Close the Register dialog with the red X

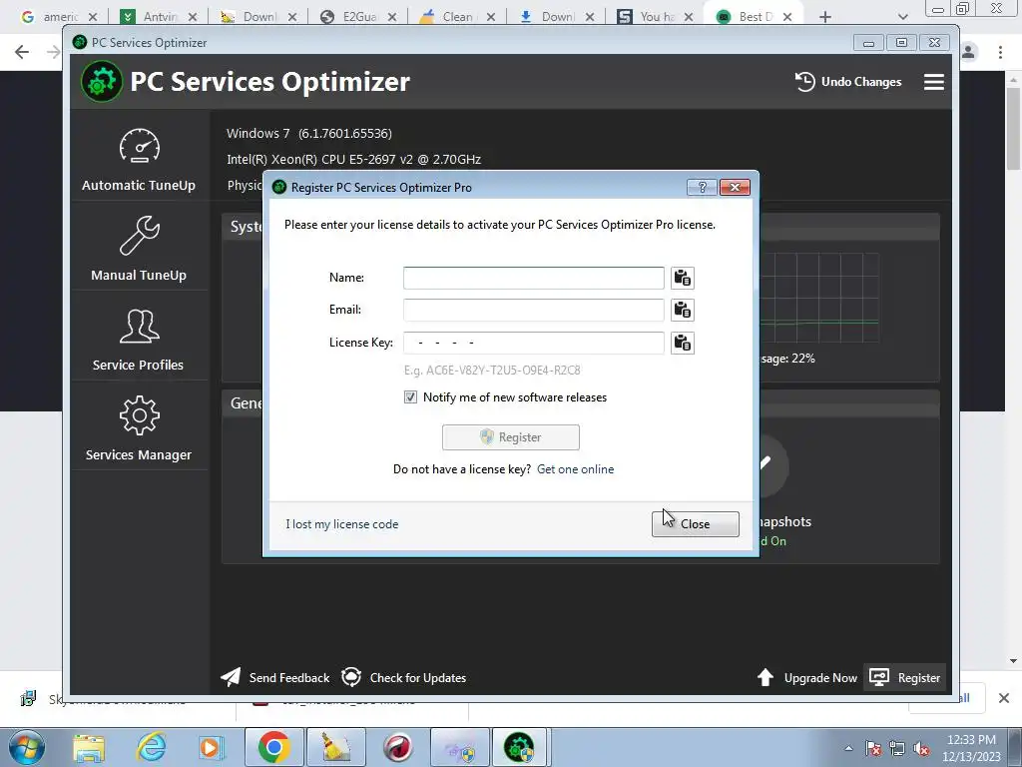735,187
